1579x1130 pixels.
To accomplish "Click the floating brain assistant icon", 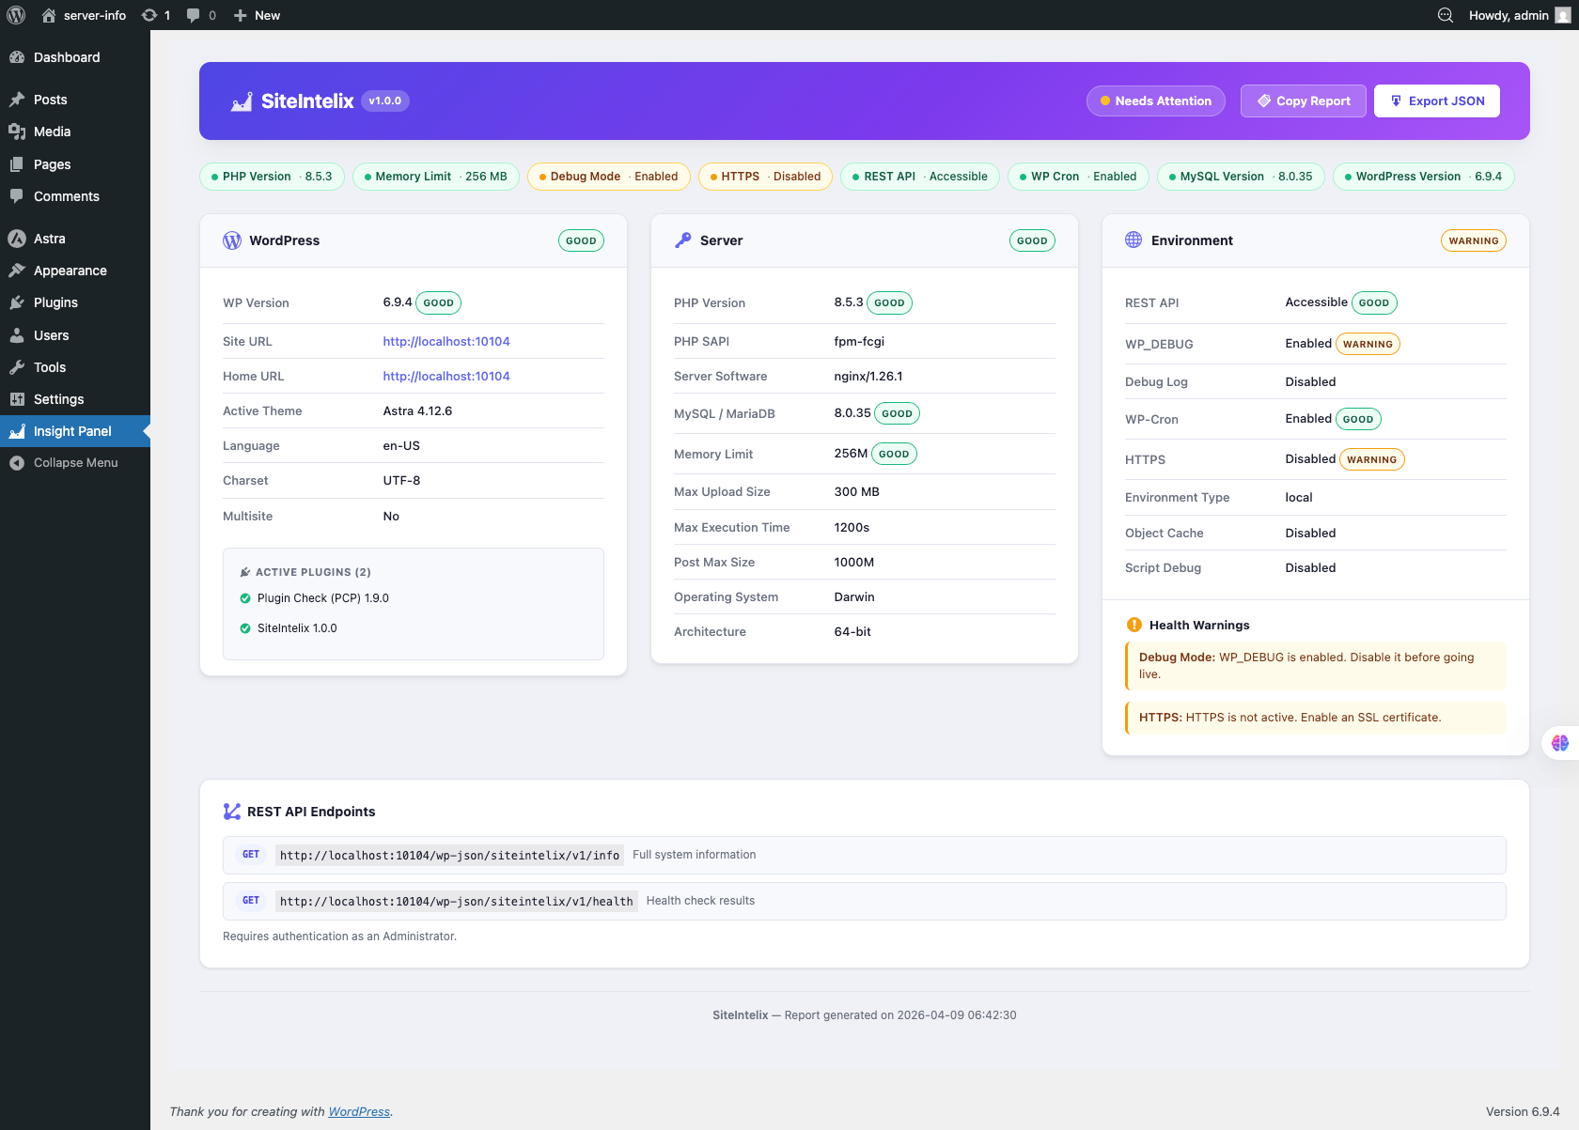I will point(1560,743).
